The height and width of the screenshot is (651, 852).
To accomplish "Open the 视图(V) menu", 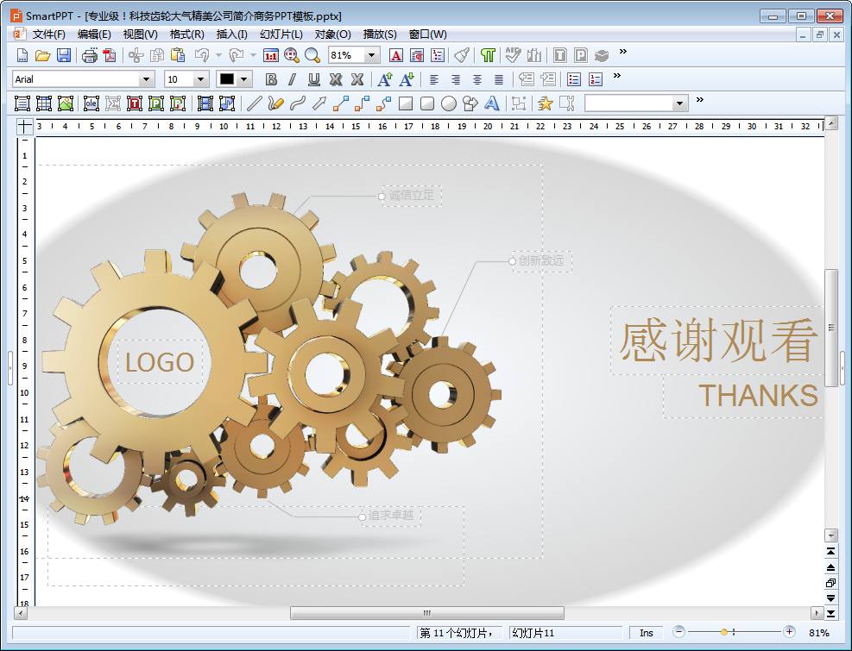I will click(140, 34).
